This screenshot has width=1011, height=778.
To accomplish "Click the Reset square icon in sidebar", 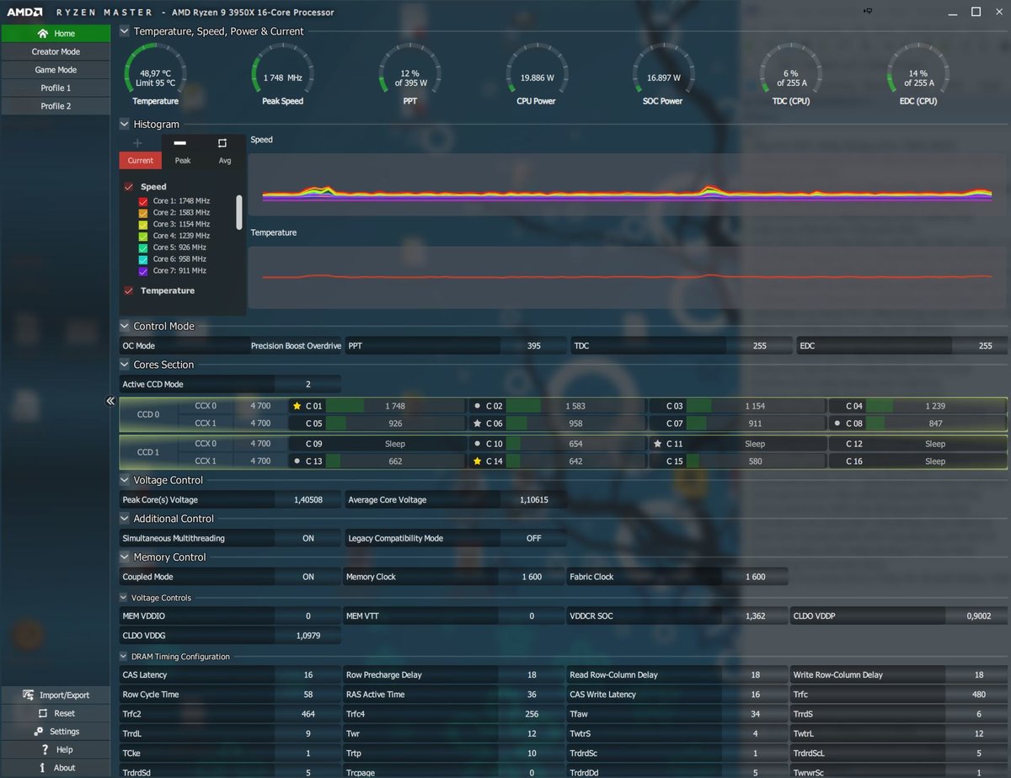I will point(44,713).
